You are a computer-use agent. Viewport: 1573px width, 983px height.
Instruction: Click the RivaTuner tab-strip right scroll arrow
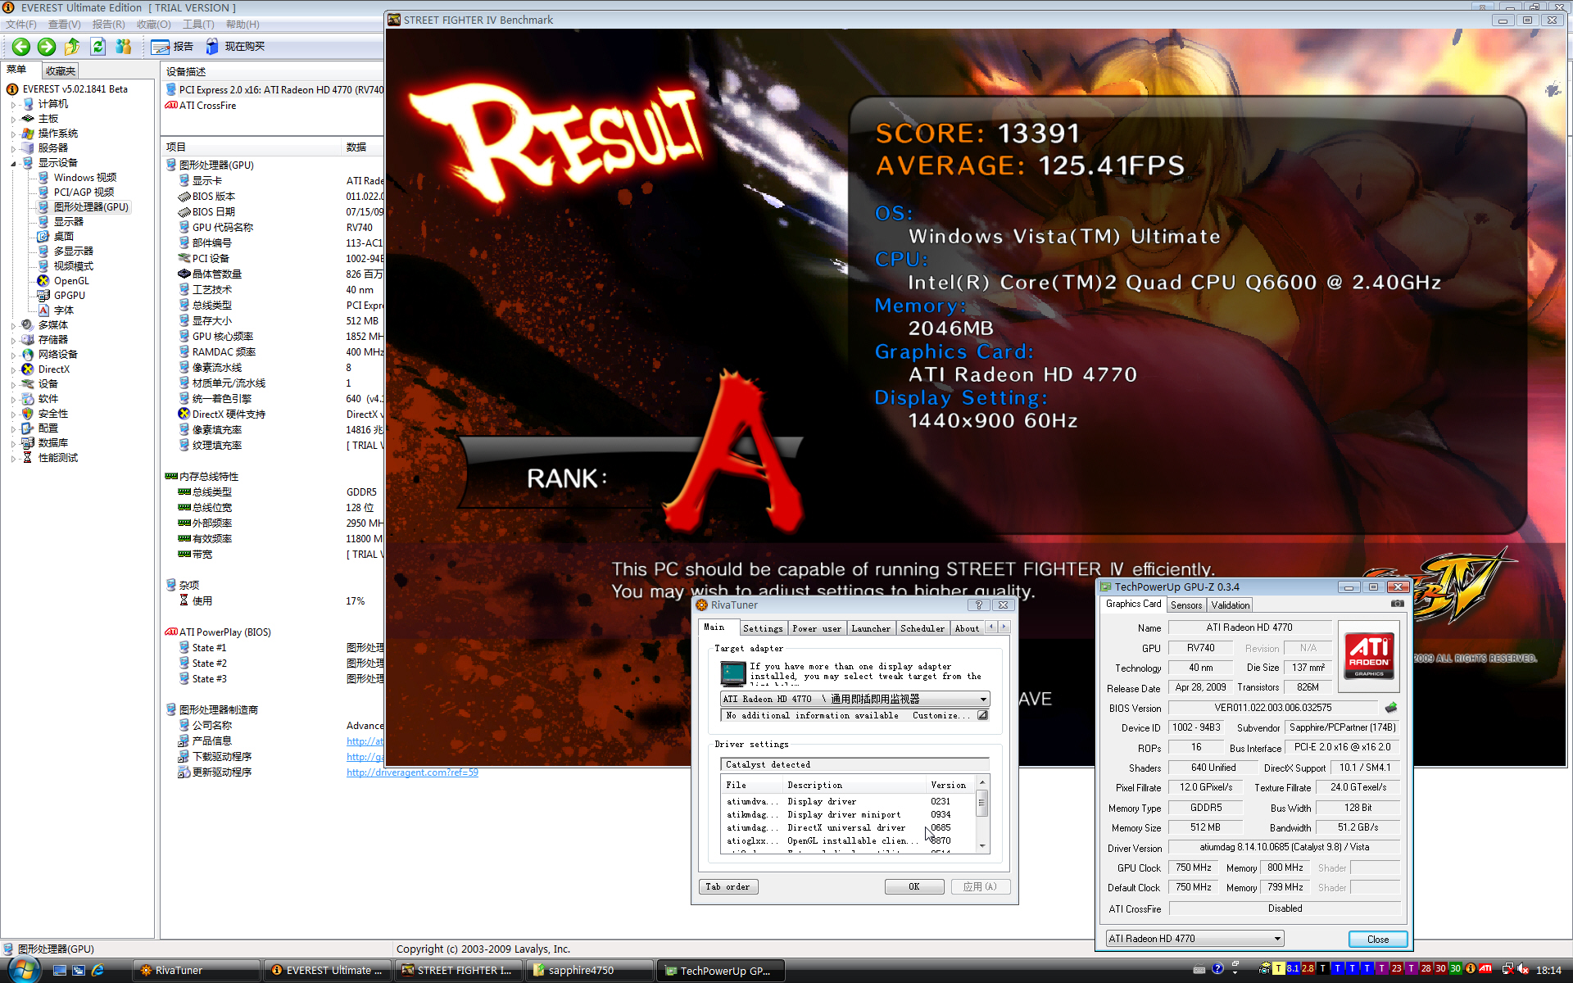coord(1004,627)
